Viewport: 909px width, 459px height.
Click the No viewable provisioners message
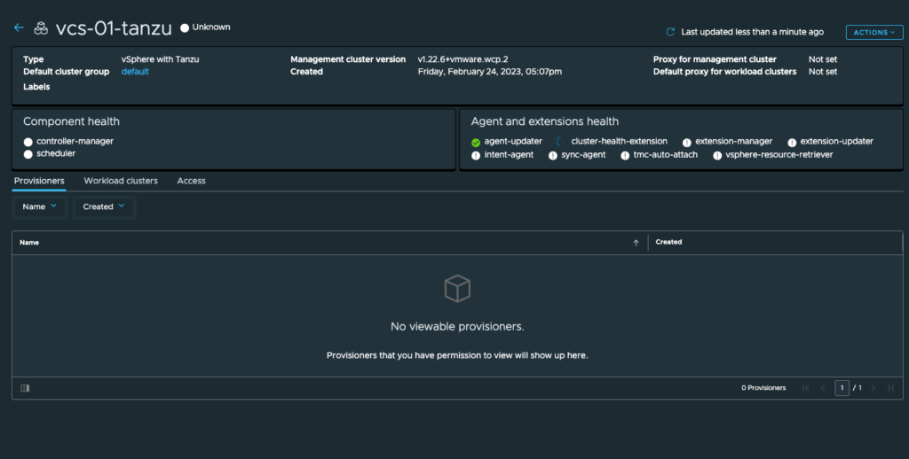pos(457,326)
